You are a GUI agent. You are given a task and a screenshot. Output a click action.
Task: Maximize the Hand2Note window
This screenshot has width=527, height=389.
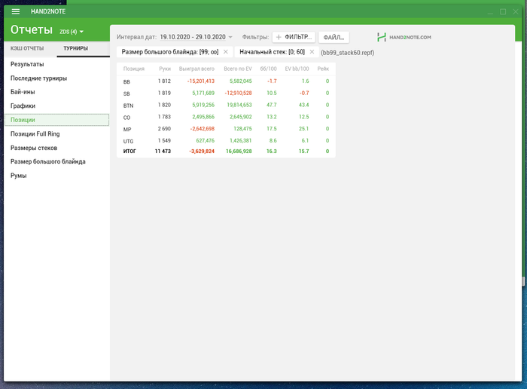pyautogui.click(x=503, y=12)
